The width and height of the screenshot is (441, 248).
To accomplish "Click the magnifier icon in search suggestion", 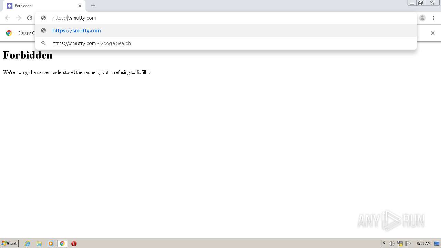I will click(x=43, y=43).
